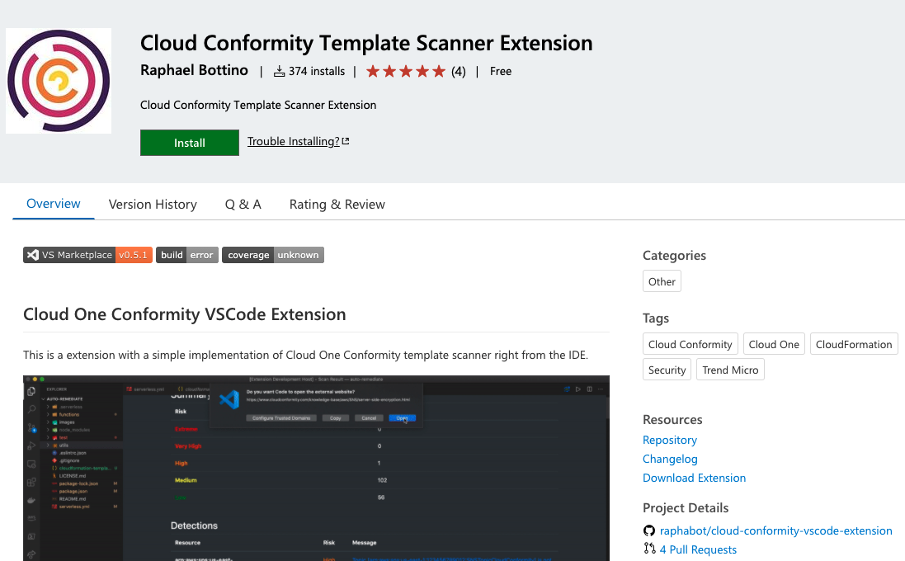The height and width of the screenshot is (561, 905).
Task: Click the pull request icon
Action: pyautogui.click(x=649, y=549)
